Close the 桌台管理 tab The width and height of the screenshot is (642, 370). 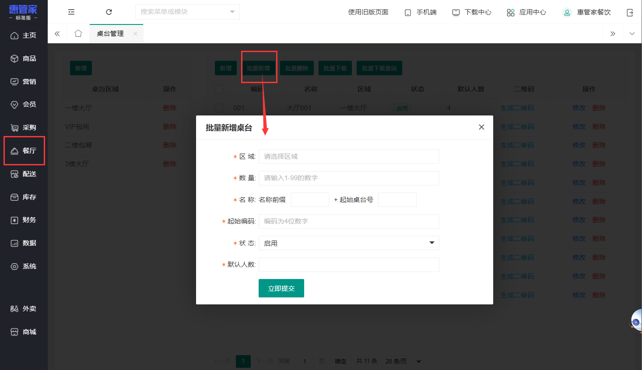click(136, 34)
